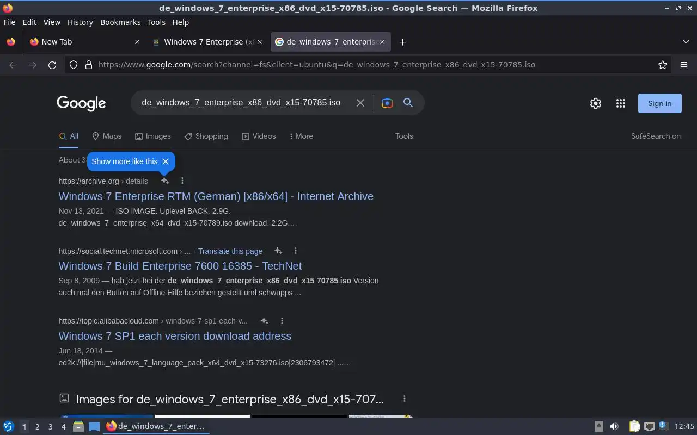Click the Google logo
This screenshot has width=697, height=435.
[x=81, y=103]
